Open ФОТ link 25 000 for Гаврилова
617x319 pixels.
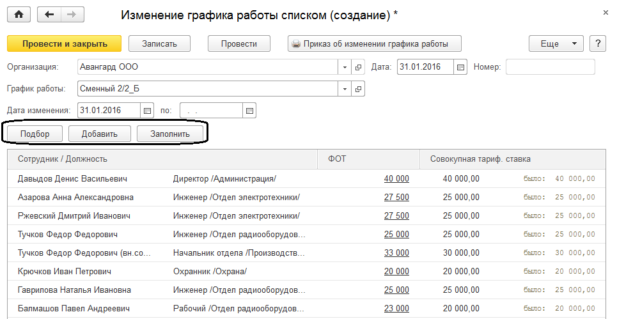[396, 290]
